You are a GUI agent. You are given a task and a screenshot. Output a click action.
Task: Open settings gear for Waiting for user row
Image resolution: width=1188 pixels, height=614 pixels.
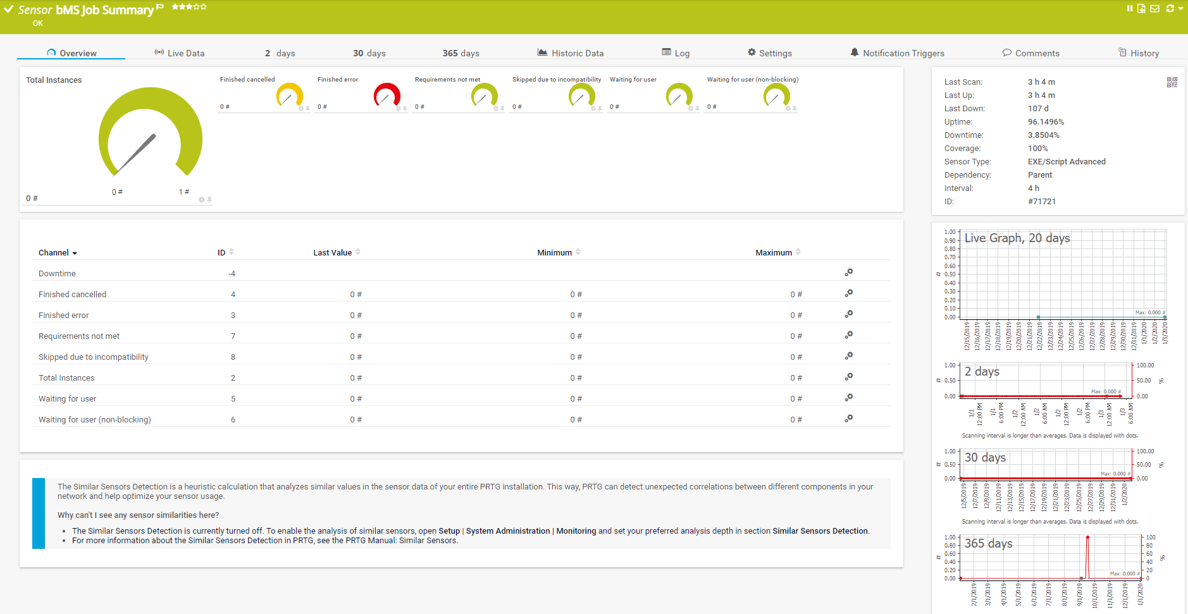point(849,398)
